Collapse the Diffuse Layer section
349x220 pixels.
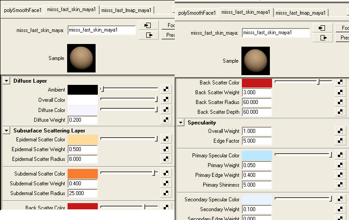tap(7, 81)
